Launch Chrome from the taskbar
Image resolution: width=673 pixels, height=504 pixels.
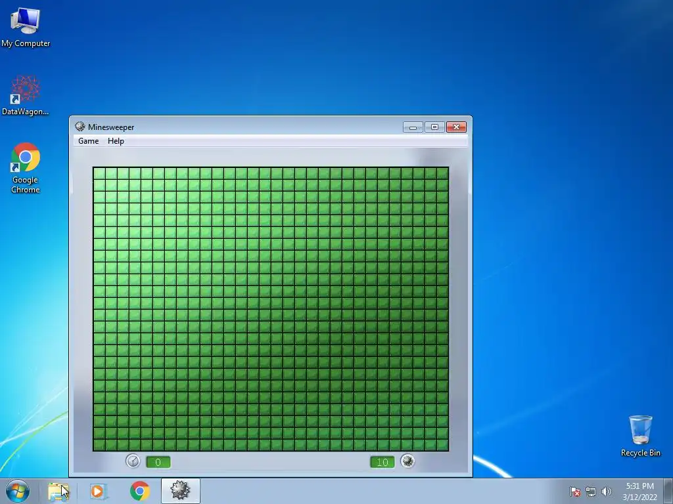tap(140, 491)
